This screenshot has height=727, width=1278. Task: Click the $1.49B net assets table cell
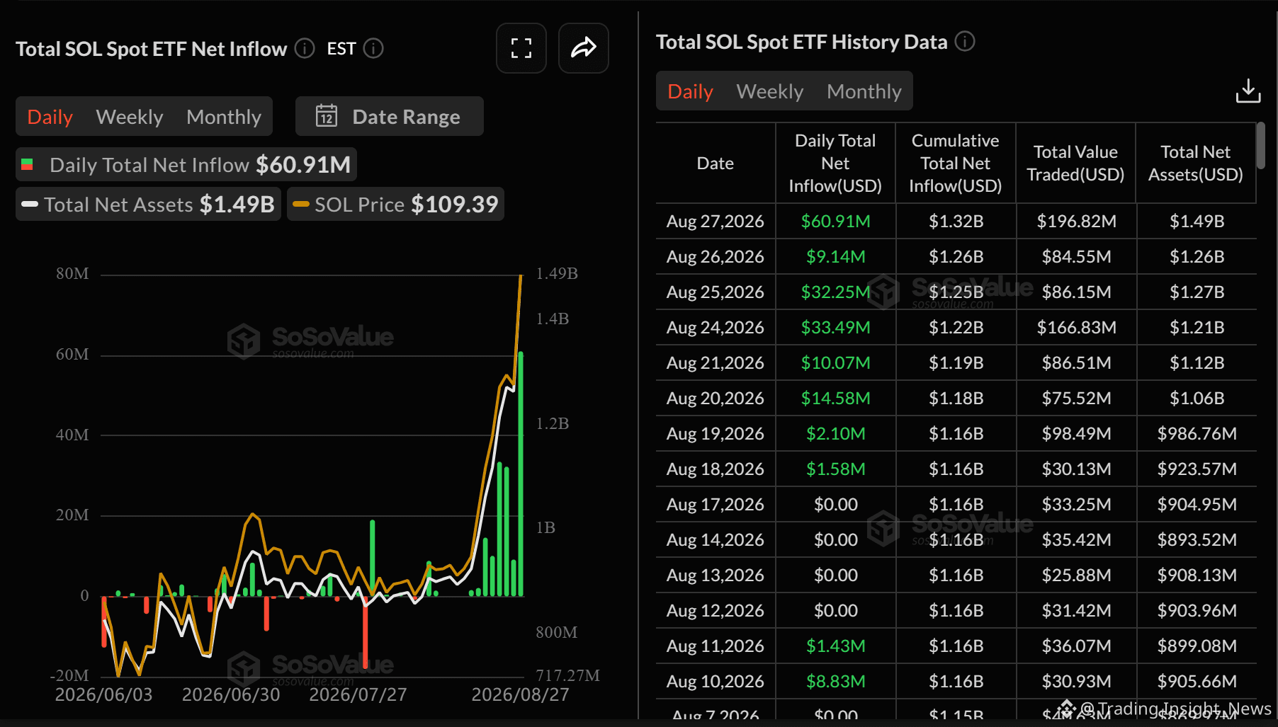pyautogui.click(x=1197, y=222)
